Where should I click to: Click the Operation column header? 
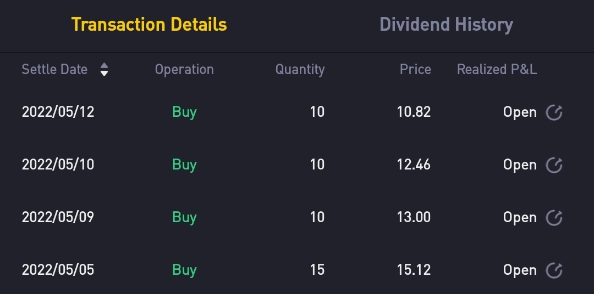[184, 70]
